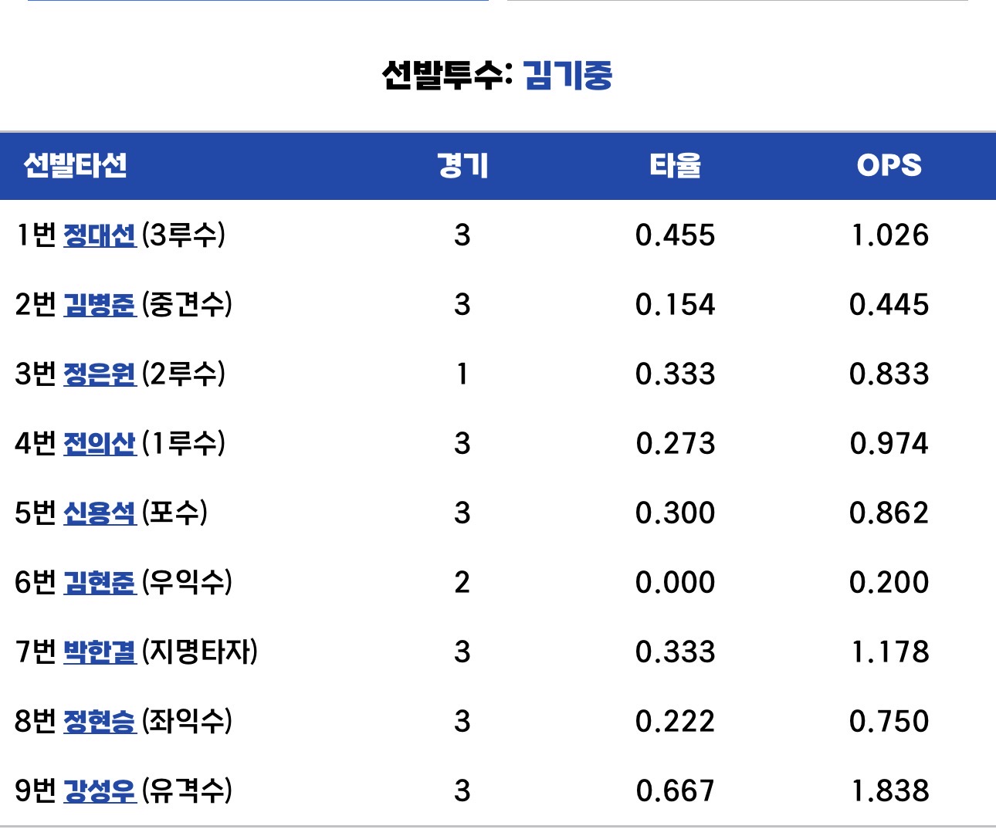The width and height of the screenshot is (996, 836).
Task: Click the 1.178 OPS cell
Action: click(889, 652)
